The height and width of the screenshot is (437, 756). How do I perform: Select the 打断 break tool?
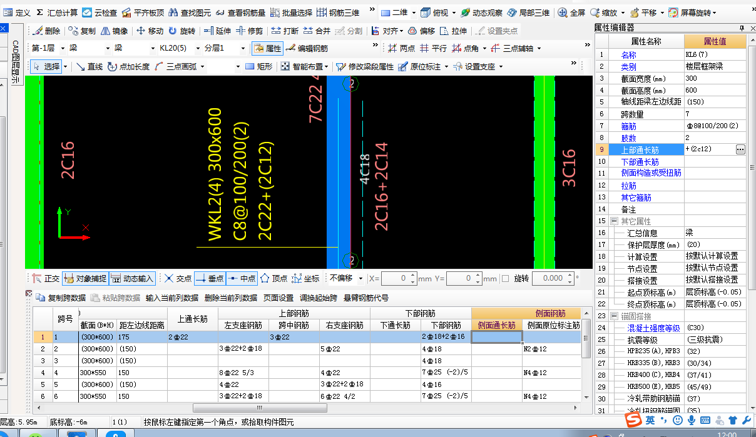pyautogui.click(x=284, y=31)
